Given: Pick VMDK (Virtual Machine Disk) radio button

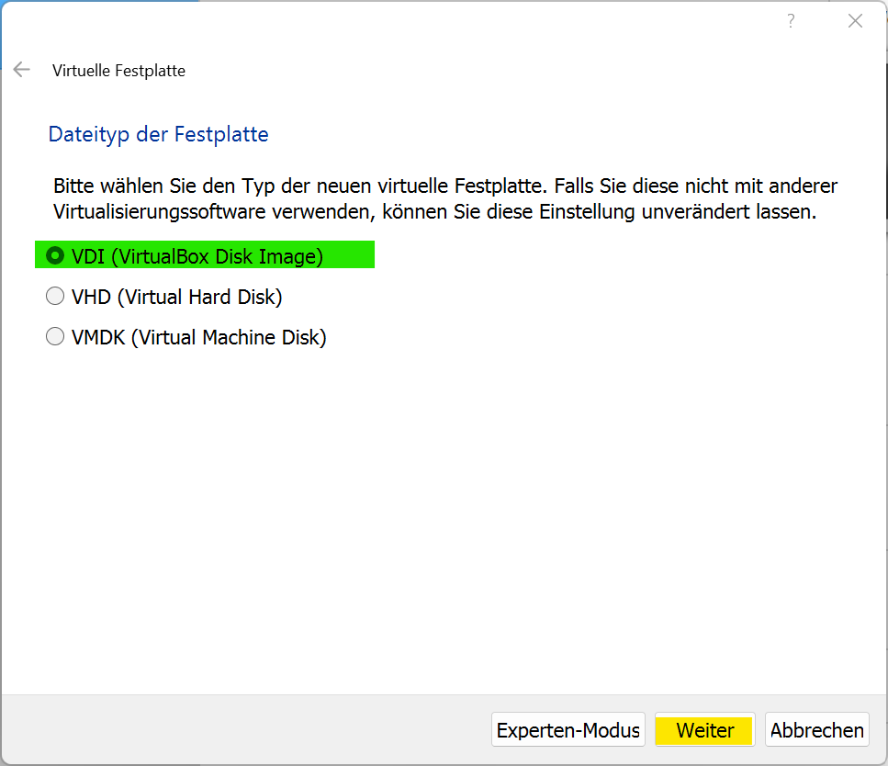Looking at the screenshot, I should 55,336.
